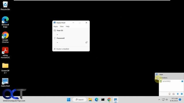184x103 pixels.
Task: Click the Aspia logo in notification panel
Action: (x=157, y=74)
